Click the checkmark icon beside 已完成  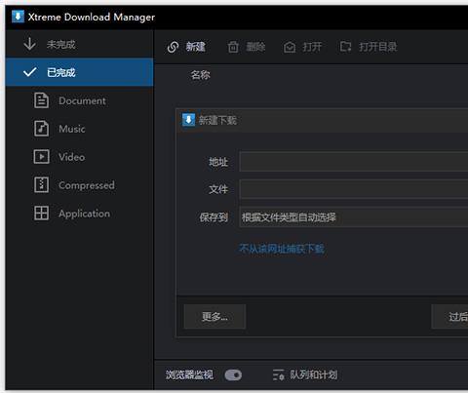[x=29, y=72]
